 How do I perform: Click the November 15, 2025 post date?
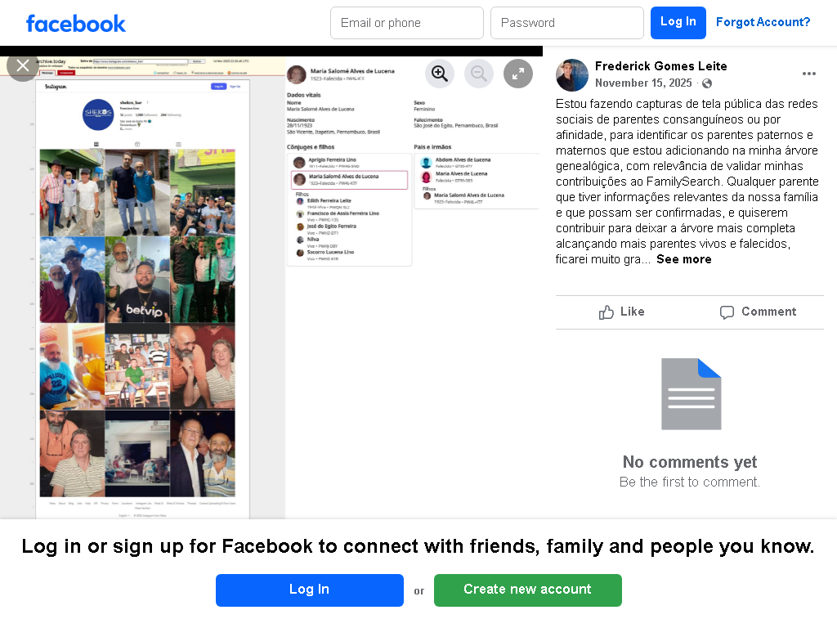[643, 83]
